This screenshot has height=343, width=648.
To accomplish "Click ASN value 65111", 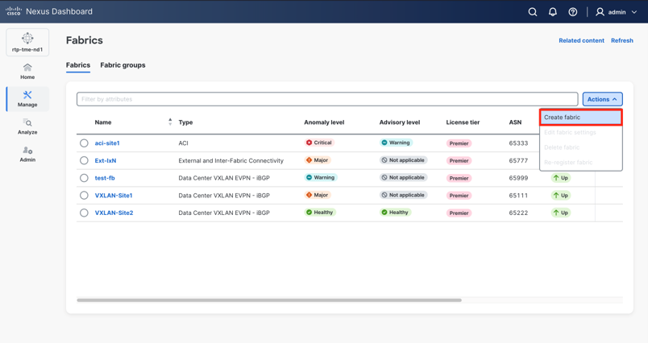I will tap(518, 195).
